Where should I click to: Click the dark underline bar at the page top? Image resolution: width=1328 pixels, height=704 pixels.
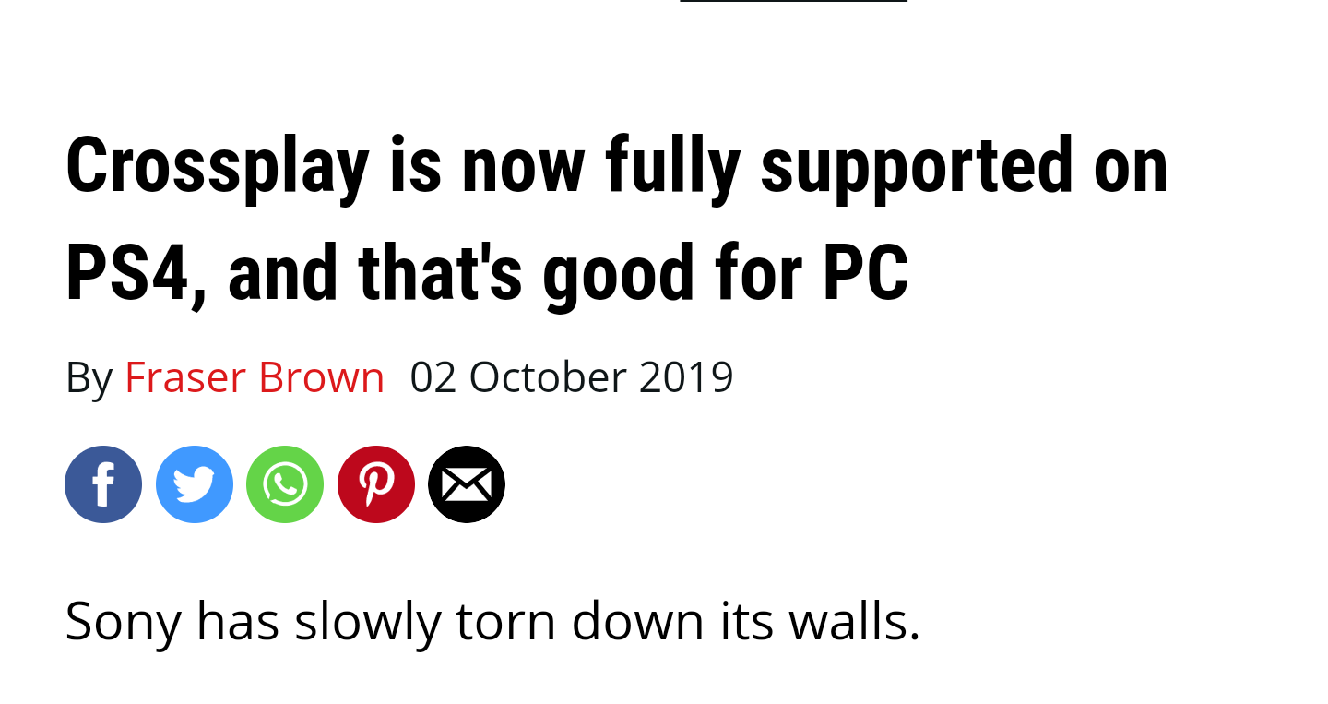click(794, 1)
